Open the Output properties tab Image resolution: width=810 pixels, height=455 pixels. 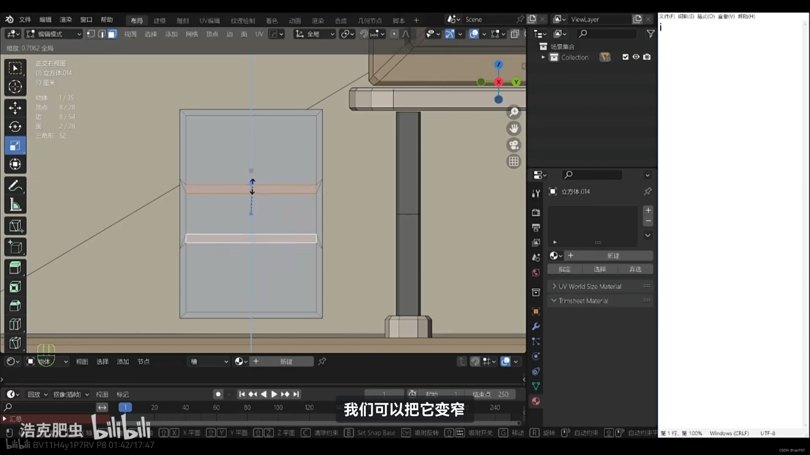pyautogui.click(x=536, y=227)
